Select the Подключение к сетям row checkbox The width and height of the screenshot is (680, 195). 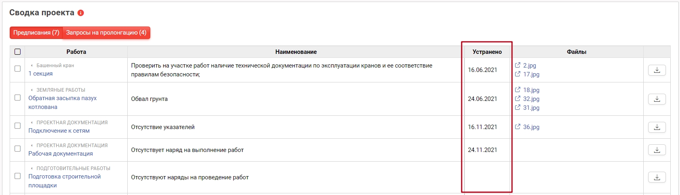17,126
